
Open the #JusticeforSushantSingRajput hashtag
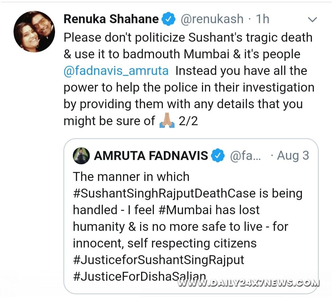coord(159,260)
